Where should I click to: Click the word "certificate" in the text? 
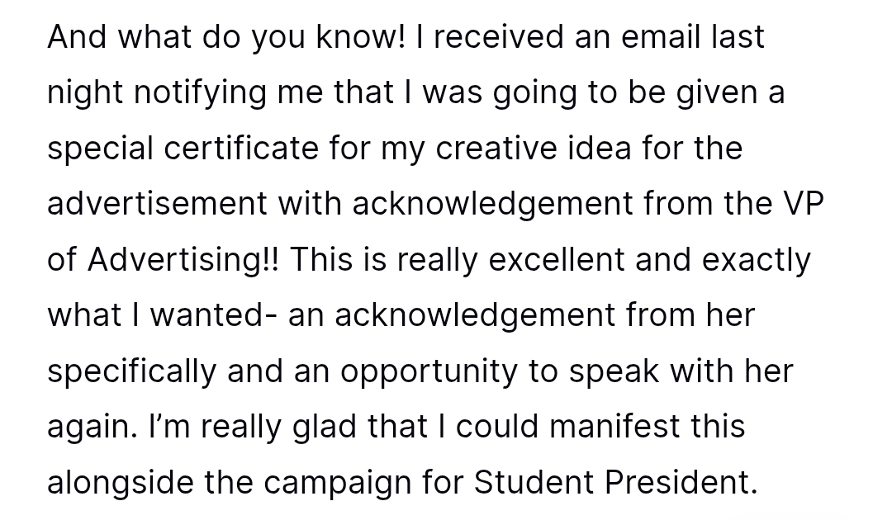240,149
